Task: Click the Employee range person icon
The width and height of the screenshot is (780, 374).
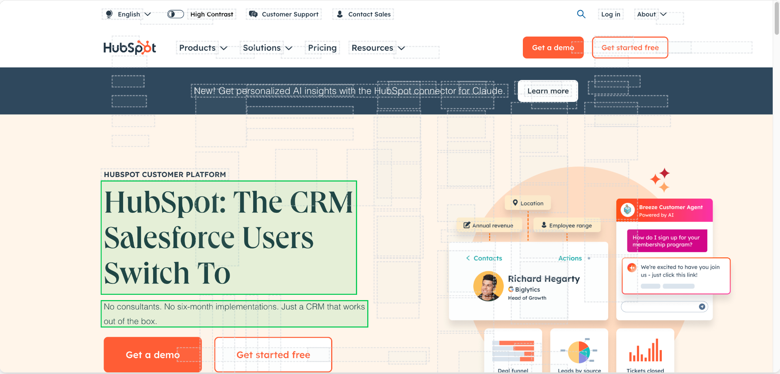Action: (x=544, y=225)
